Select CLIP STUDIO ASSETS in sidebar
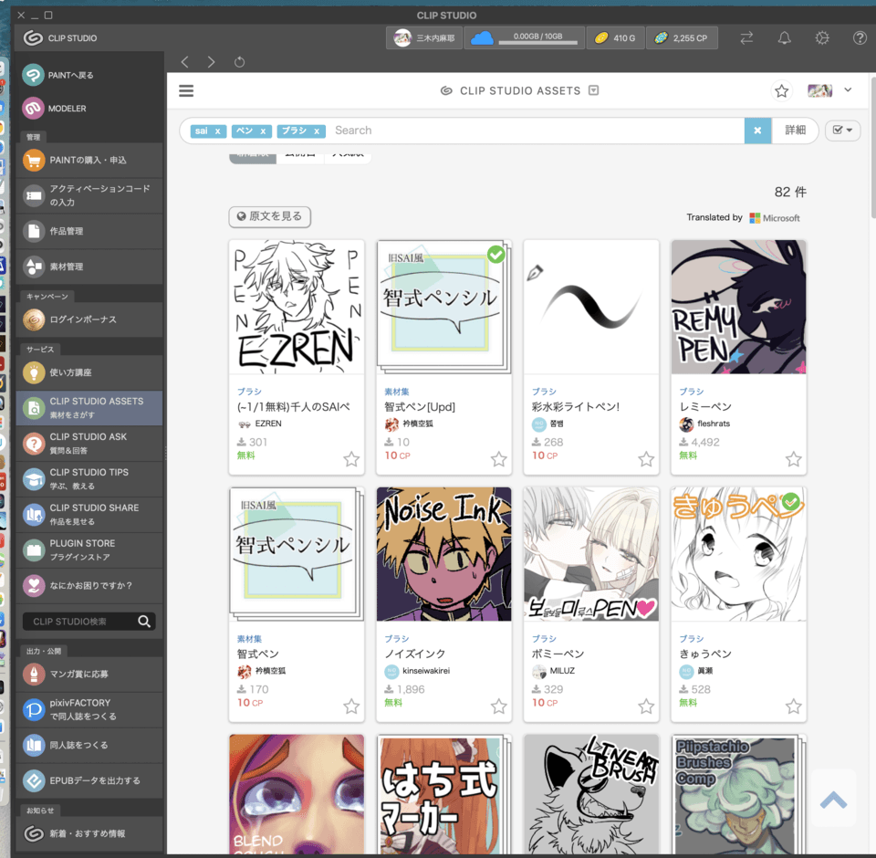 point(89,408)
